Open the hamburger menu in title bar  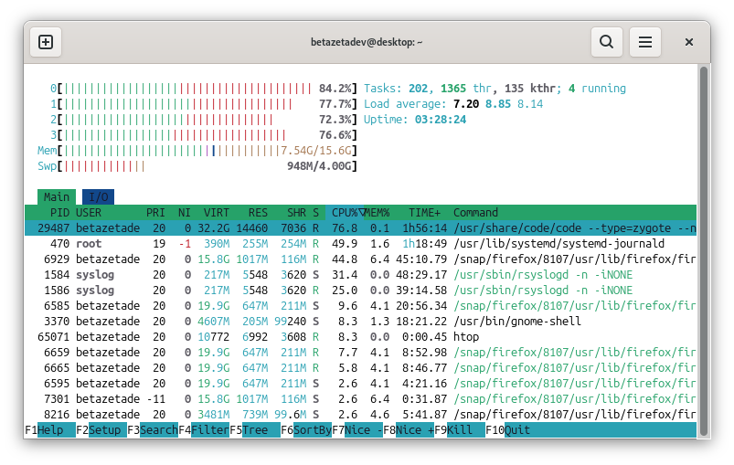pos(645,42)
